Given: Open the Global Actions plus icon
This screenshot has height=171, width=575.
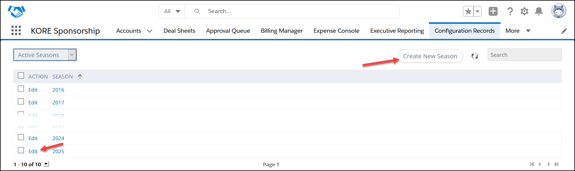Looking at the screenshot, I should point(493,11).
